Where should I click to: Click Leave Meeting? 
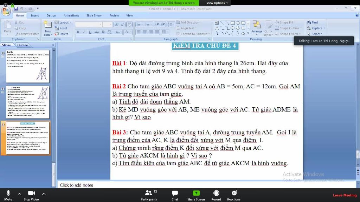pyautogui.click(x=345, y=195)
